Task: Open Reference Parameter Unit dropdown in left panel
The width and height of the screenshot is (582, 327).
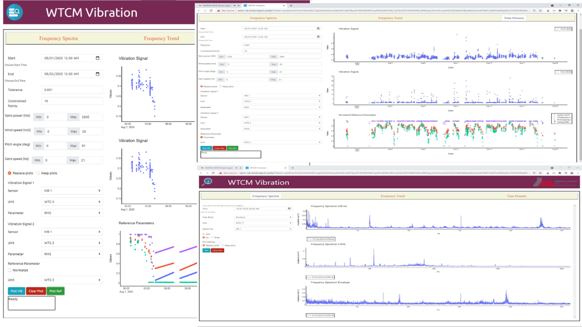Action: (x=72, y=280)
